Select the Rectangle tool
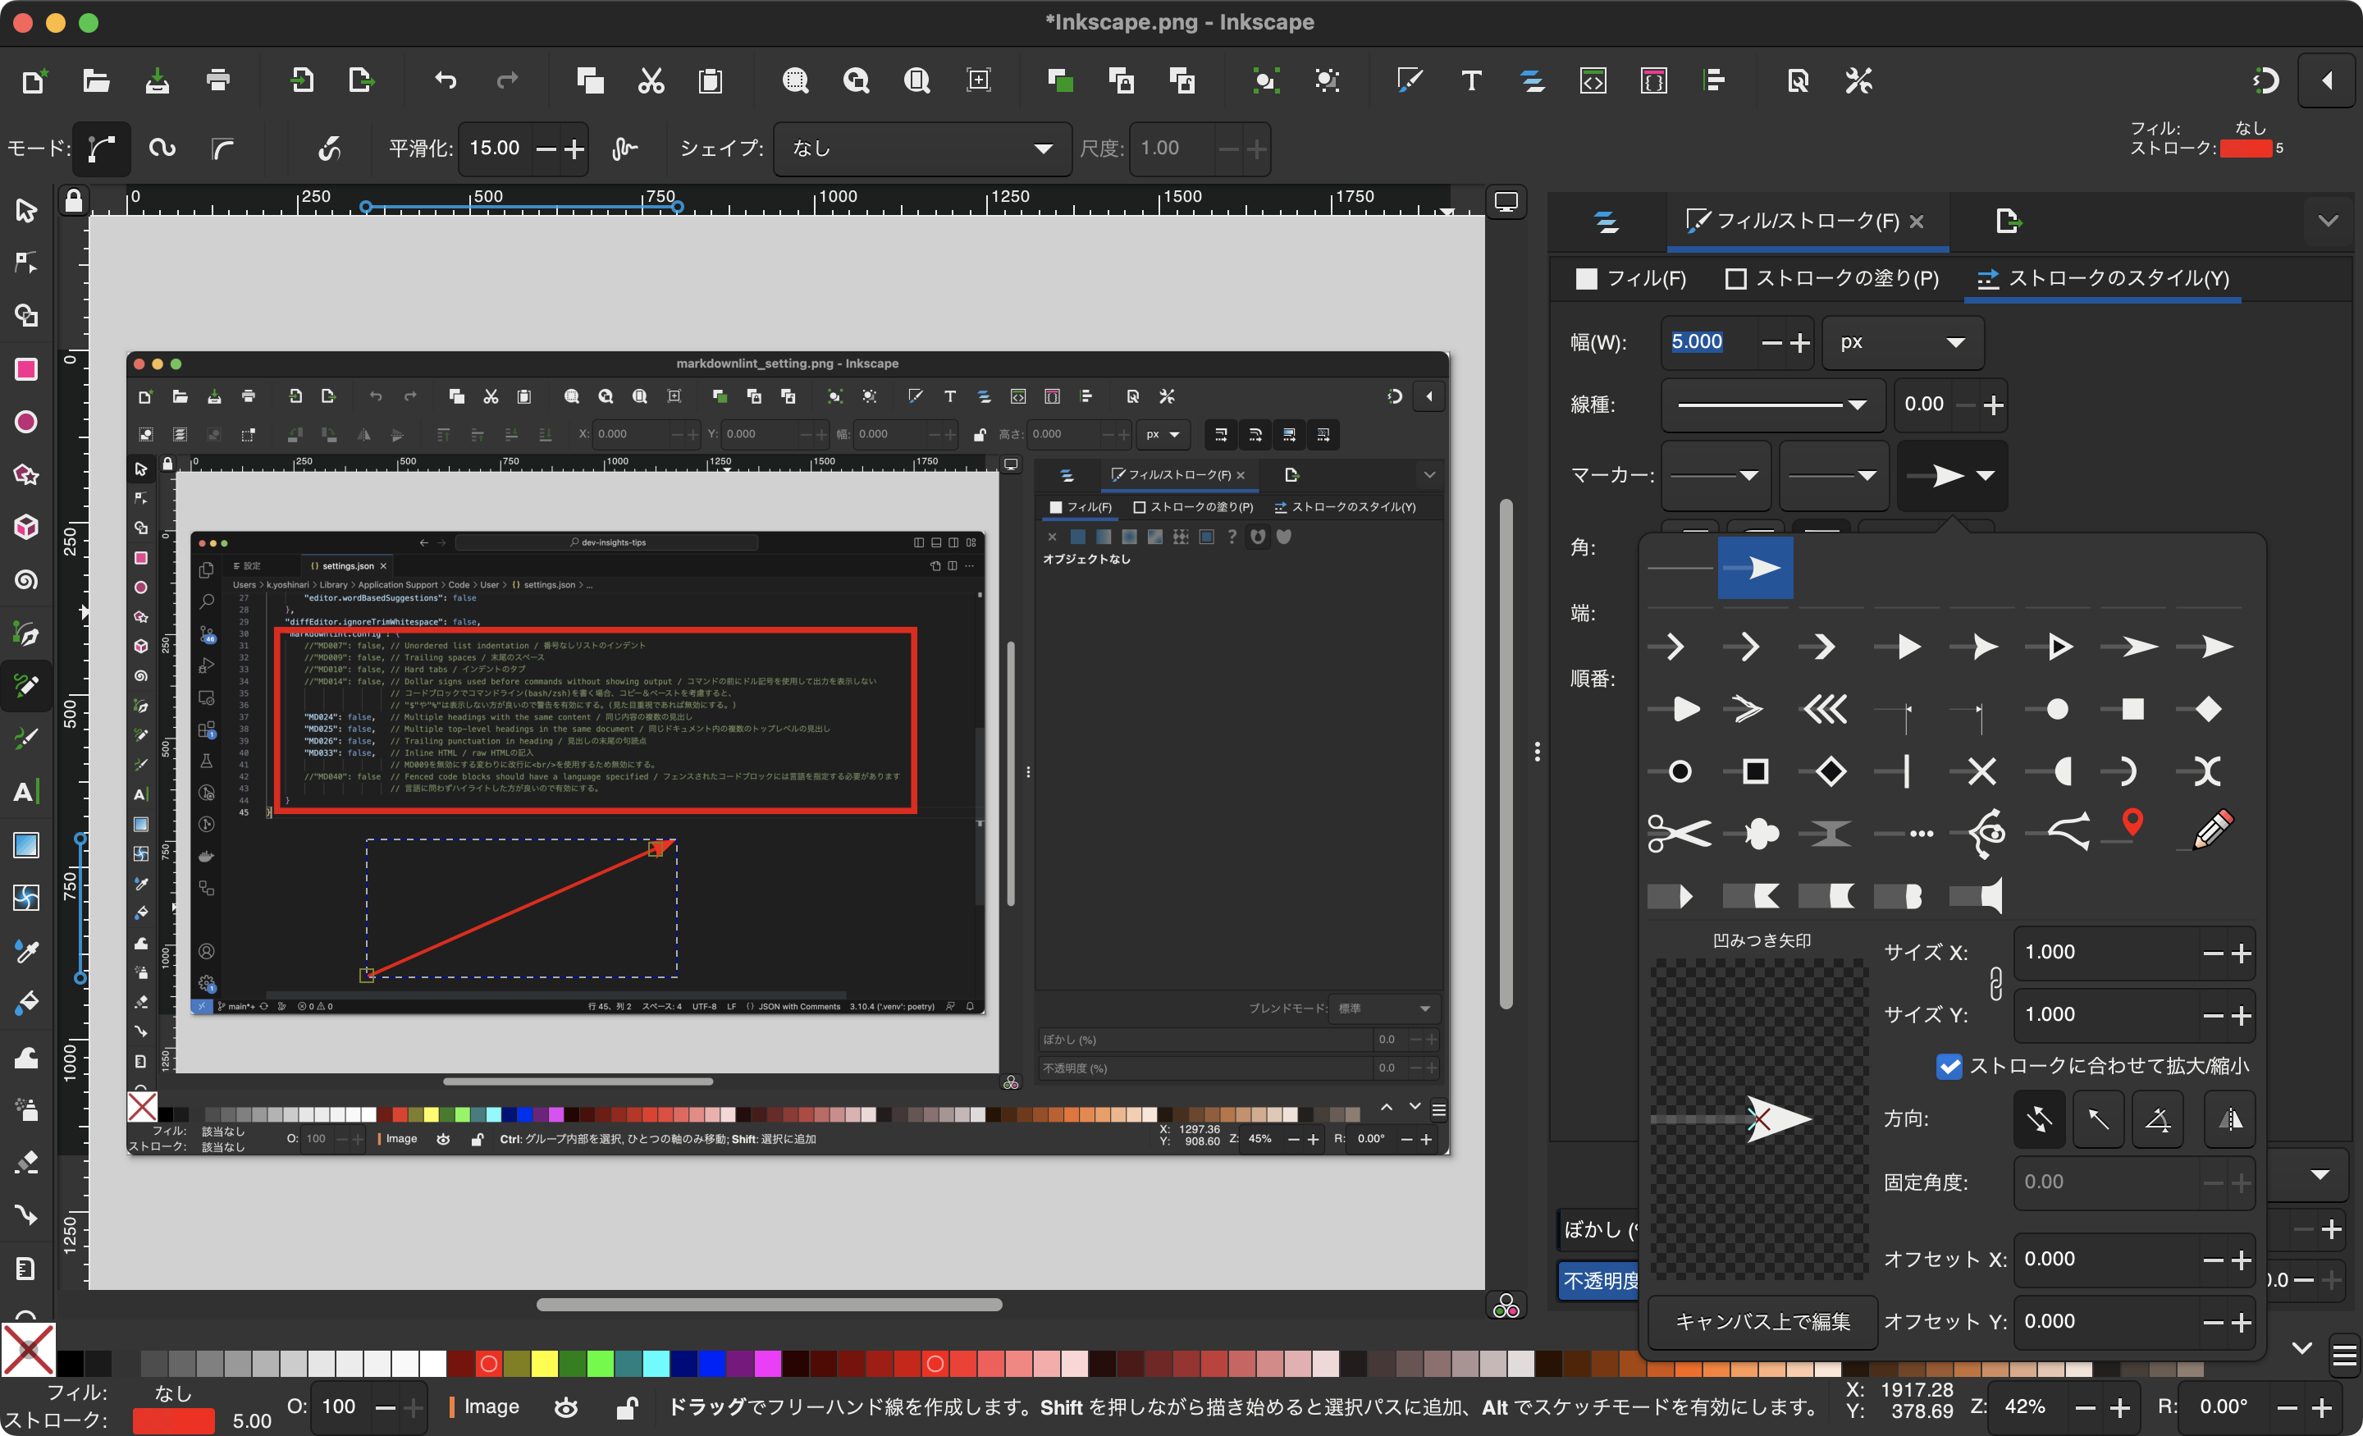Screen dimensions: 2363x1436 click(26, 369)
